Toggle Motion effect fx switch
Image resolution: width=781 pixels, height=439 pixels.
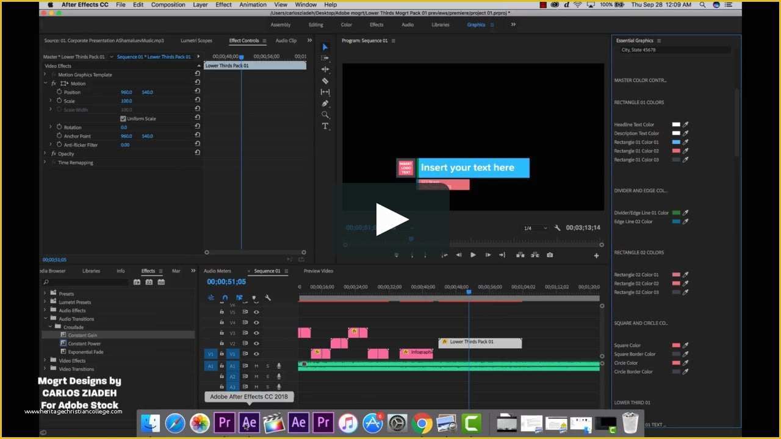point(54,84)
